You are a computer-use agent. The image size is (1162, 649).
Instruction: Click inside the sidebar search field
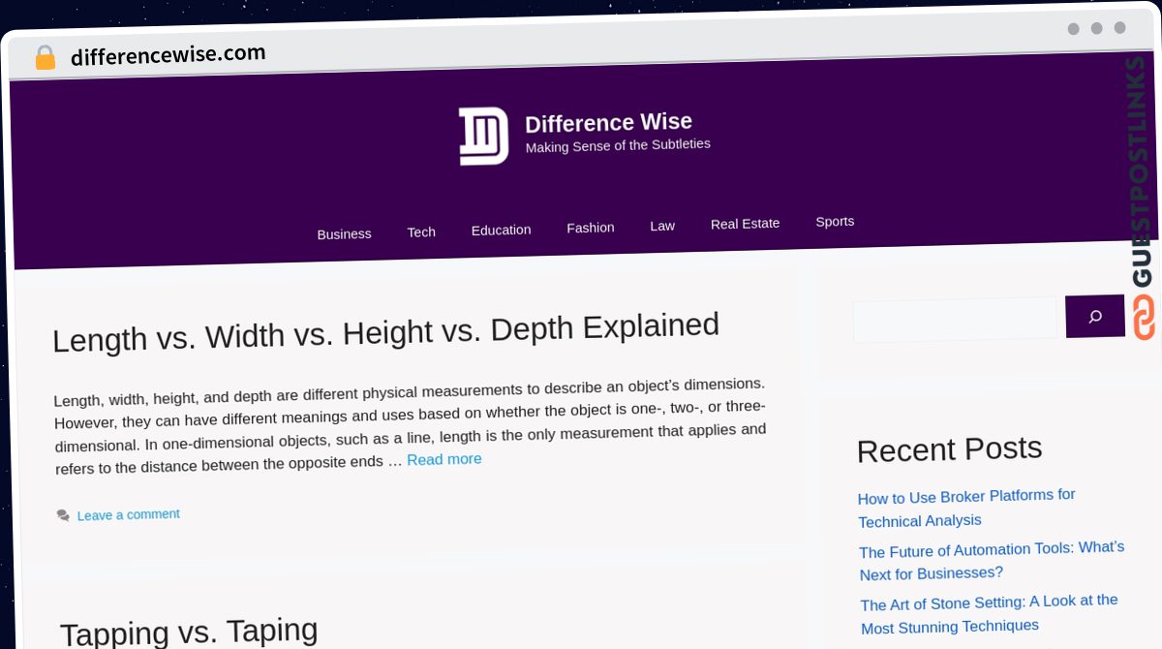point(954,320)
